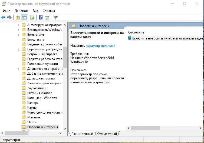Open the Вид menu

click(x=35, y=11)
